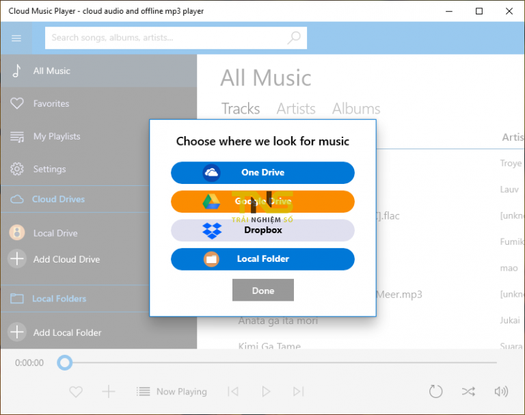Skip to previous track
Image resolution: width=525 pixels, height=415 pixels.
(233, 391)
